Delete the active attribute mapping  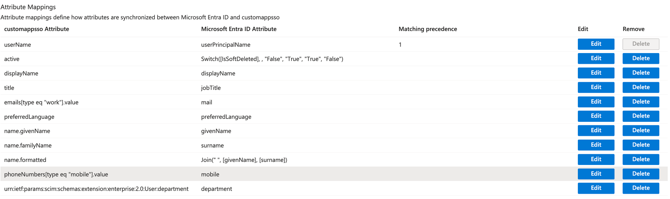(x=641, y=58)
